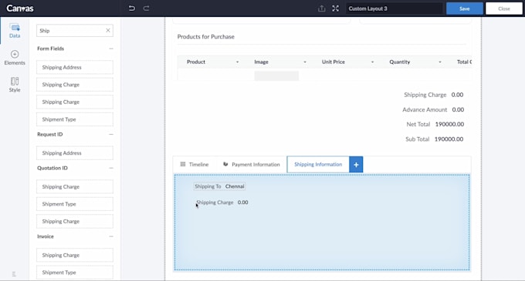Image resolution: width=525 pixels, height=281 pixels.
Task: Click the Net Total 190000.00 row
Action: pyautogui.click(x=435, y=124)
